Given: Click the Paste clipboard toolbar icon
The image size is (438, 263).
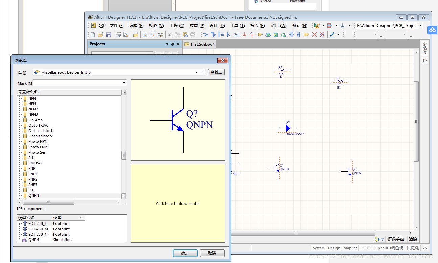Looking at the screenshot, I should pyautogui.click(x=185, y=35).
